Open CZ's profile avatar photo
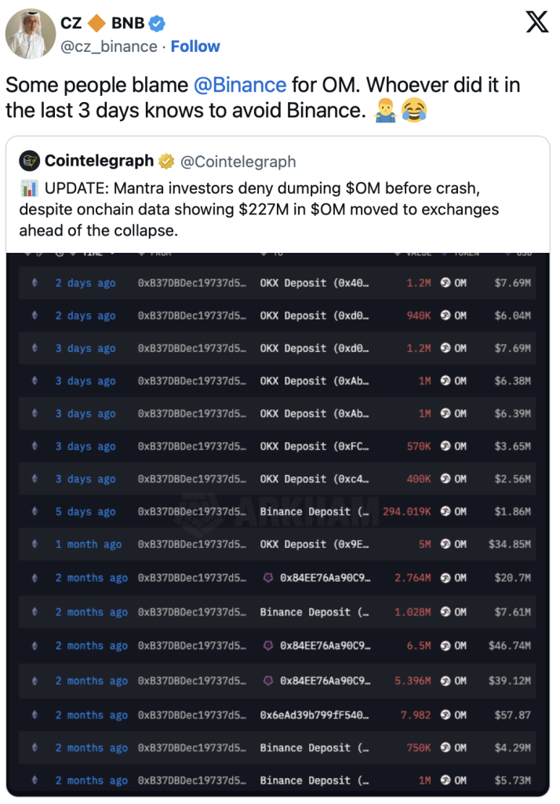This screenshot has height=804, width=560. click(x=31, y=33)
